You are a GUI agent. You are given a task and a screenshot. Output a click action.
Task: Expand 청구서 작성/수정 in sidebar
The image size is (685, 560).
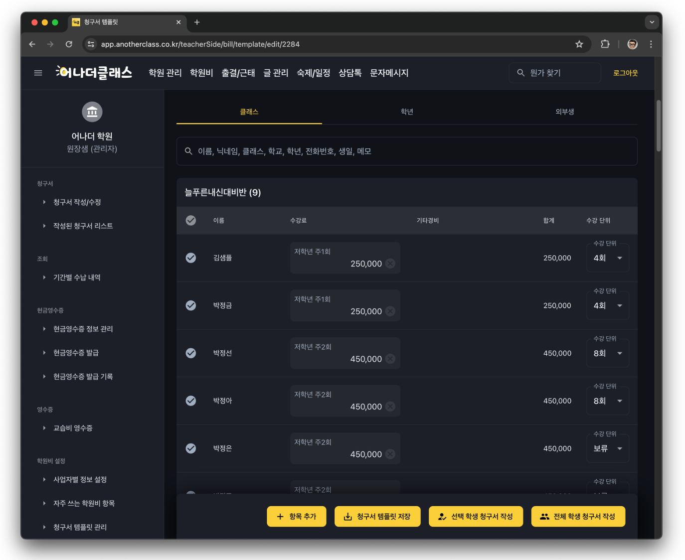tap(77, 202)
